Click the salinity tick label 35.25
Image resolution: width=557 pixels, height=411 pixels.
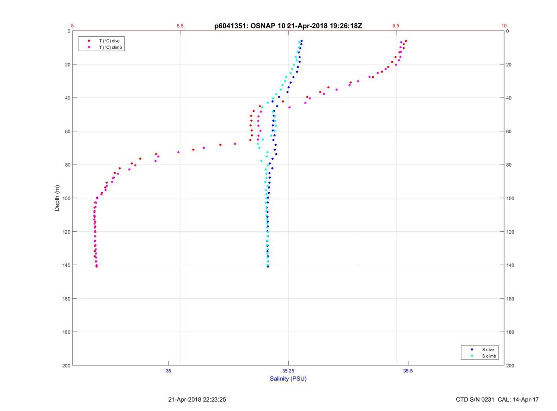288,371
